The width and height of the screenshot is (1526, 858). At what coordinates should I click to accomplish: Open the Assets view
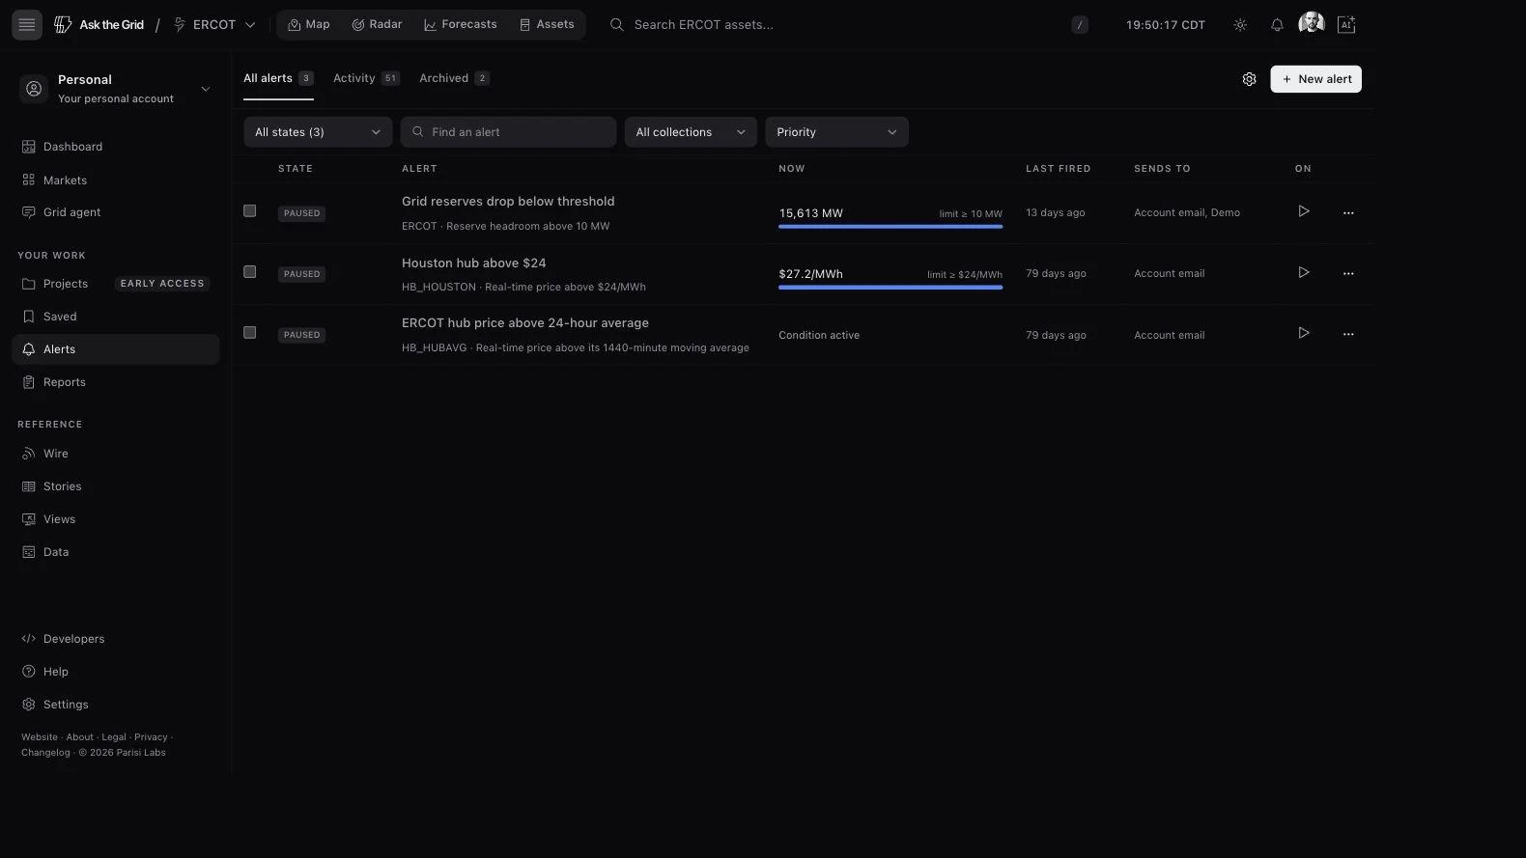coord(547,25)
